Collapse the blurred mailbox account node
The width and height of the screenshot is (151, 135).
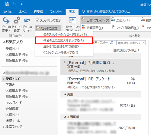point(4,73)
